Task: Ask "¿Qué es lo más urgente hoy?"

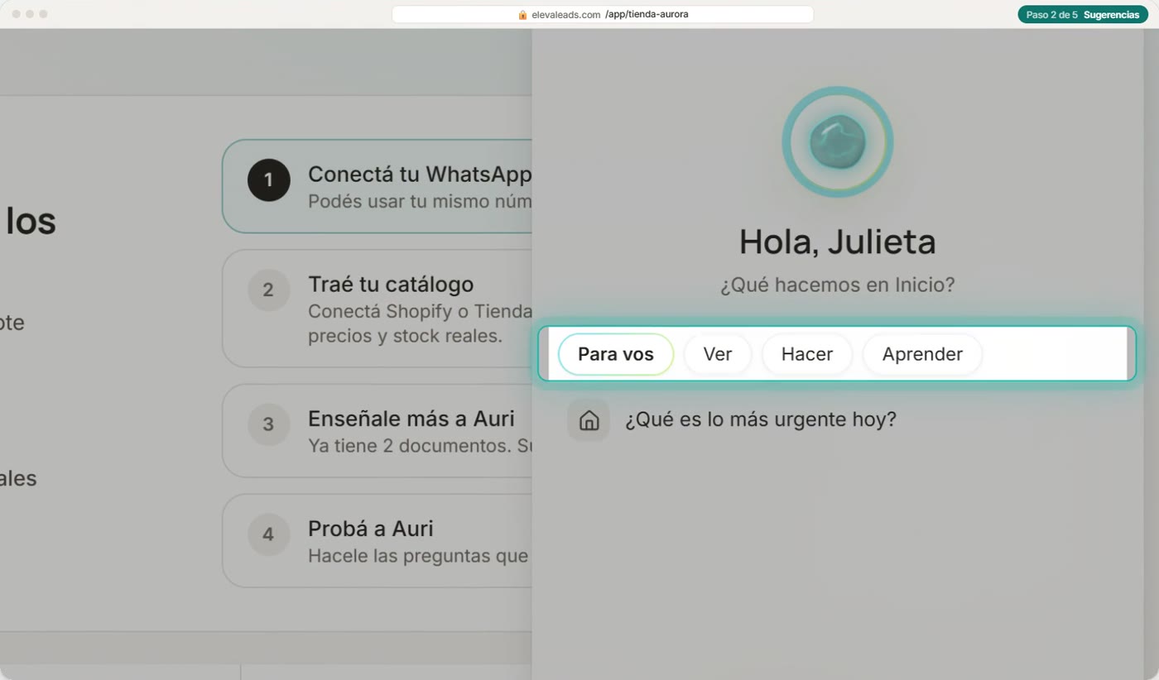Action: 761,419
